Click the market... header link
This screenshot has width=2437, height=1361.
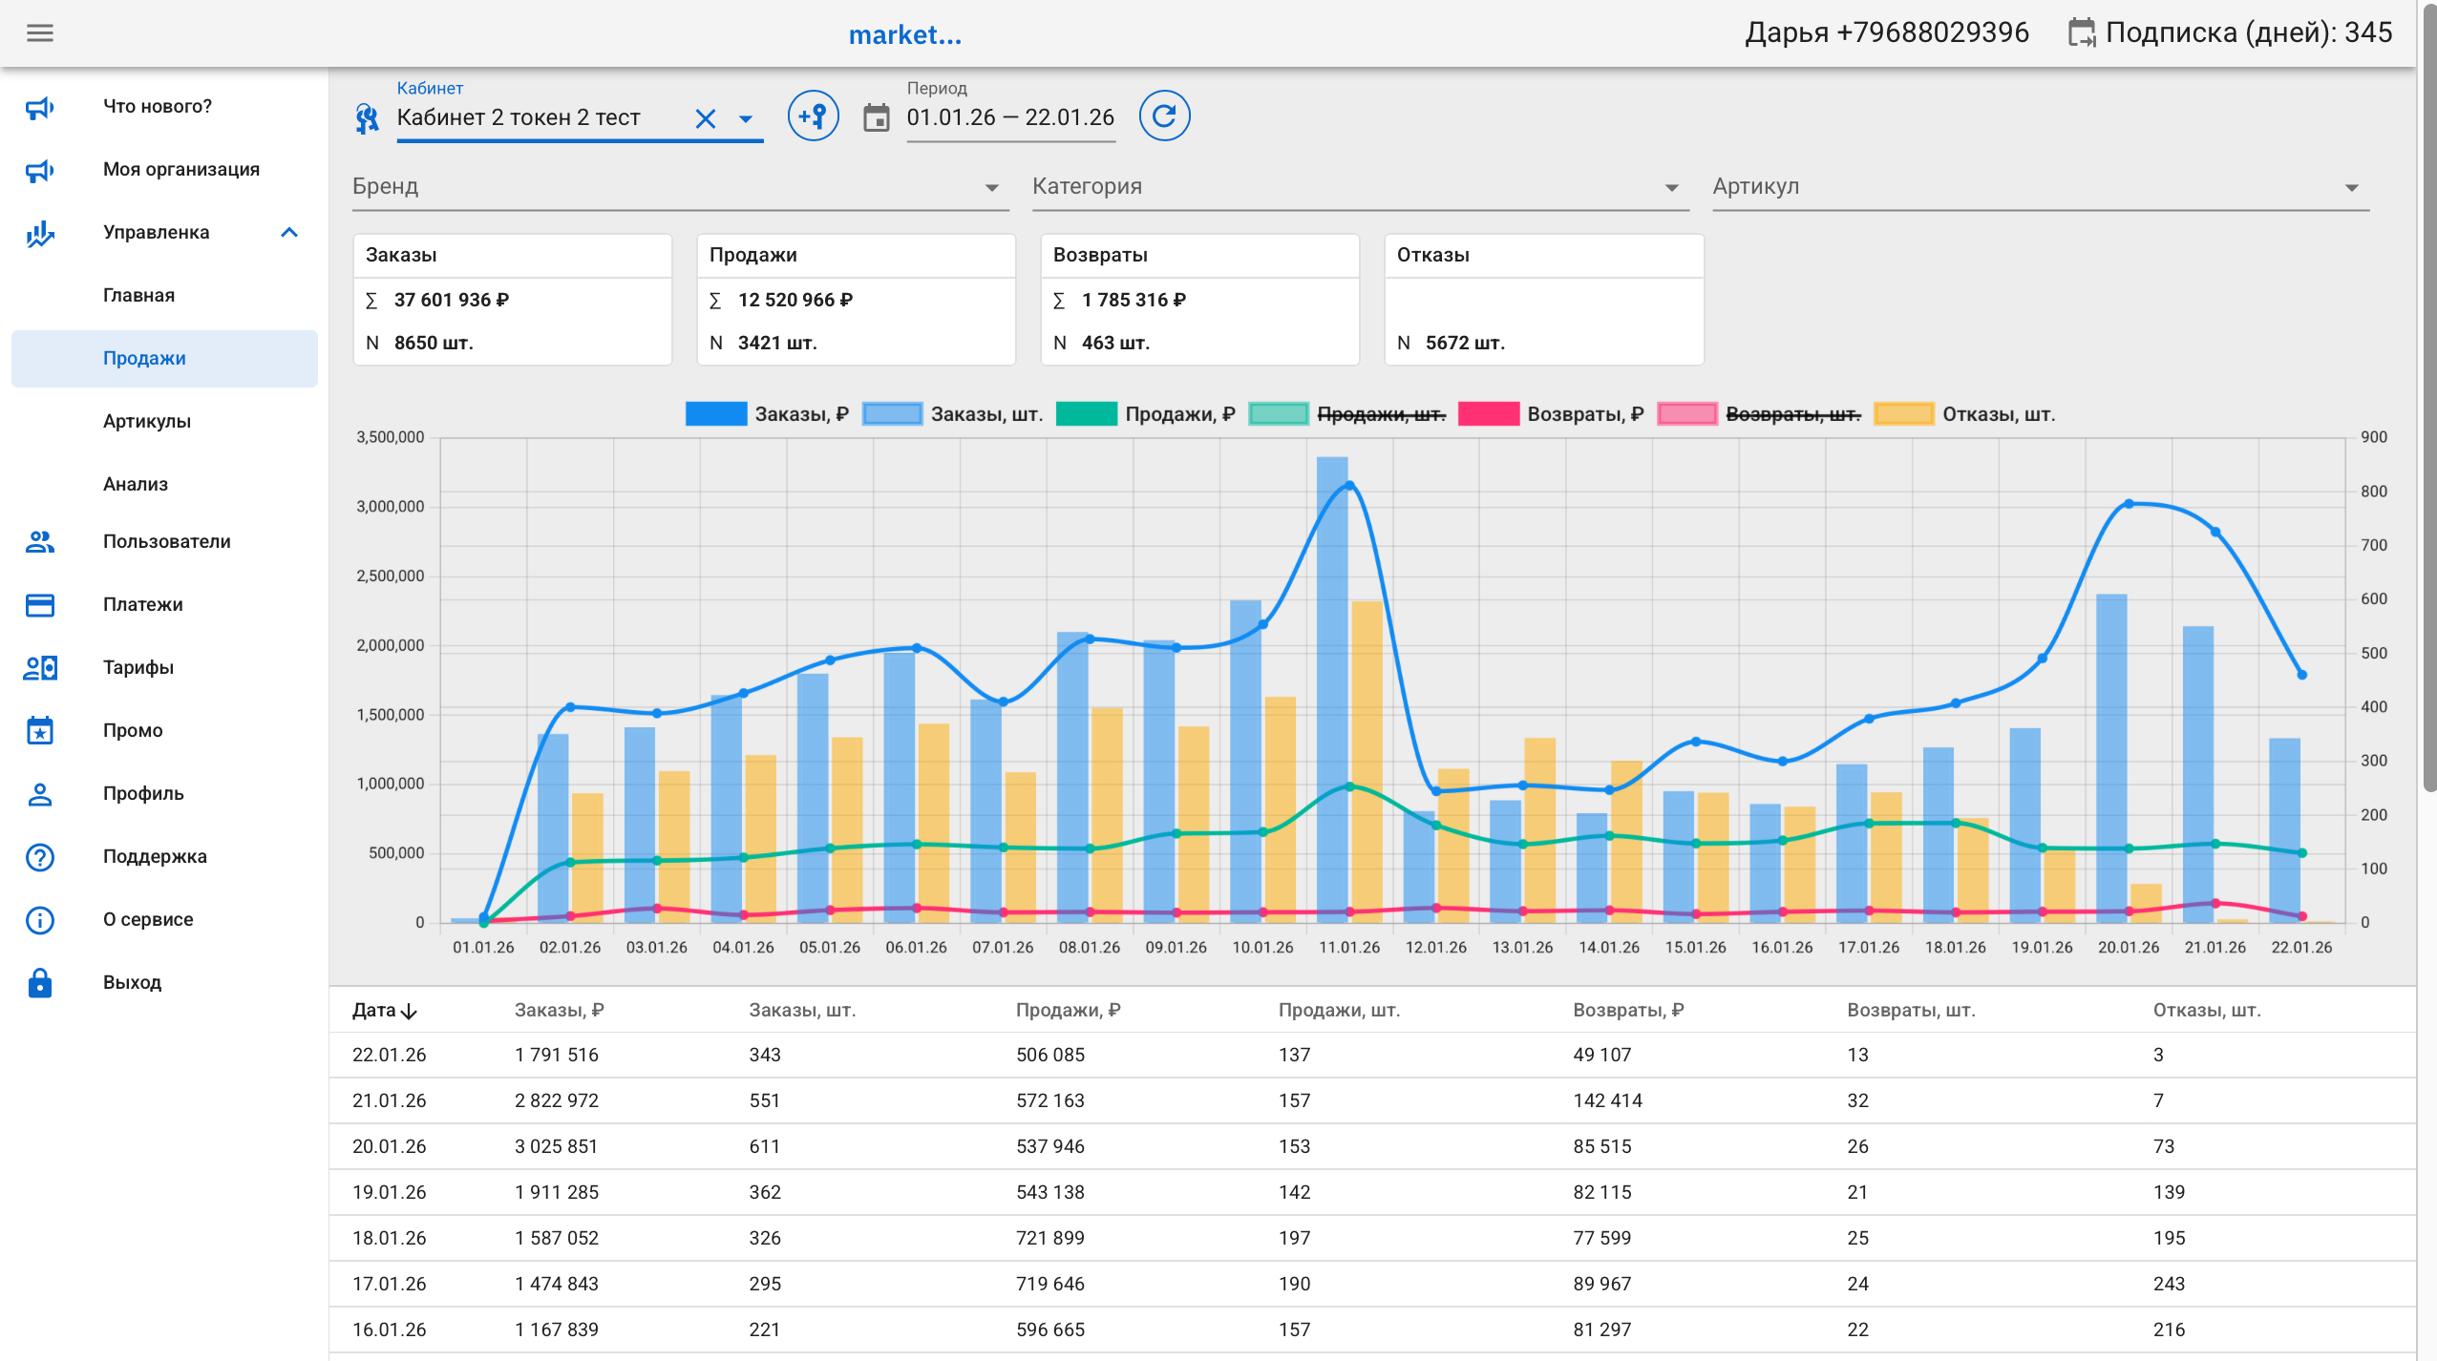pos(904,34)
